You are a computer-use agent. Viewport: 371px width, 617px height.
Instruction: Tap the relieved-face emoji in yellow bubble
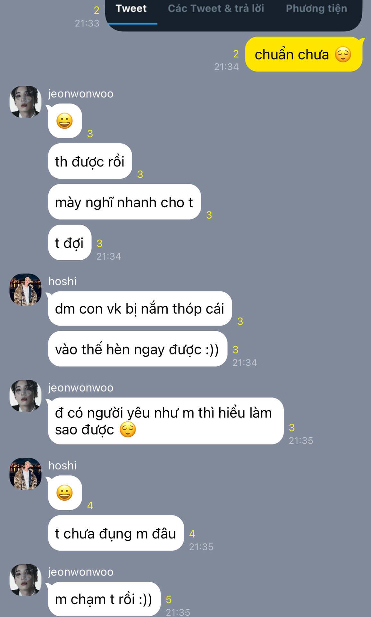343,54
